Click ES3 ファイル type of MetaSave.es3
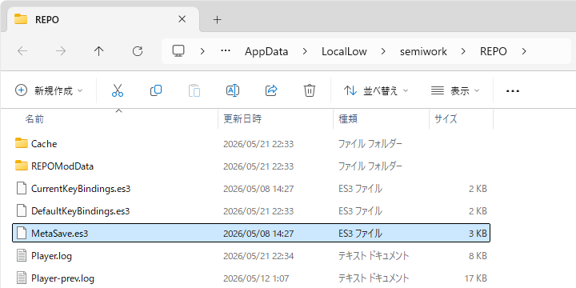The image size is (576, 288). [360, 234]
